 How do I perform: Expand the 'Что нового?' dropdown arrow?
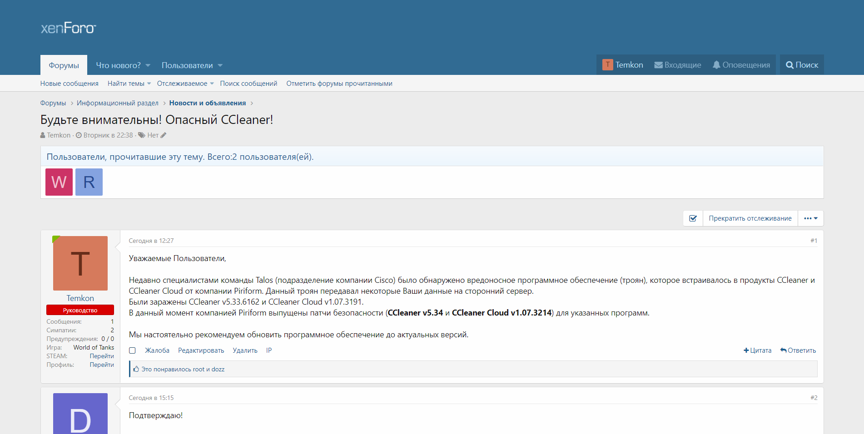point(148,65)
